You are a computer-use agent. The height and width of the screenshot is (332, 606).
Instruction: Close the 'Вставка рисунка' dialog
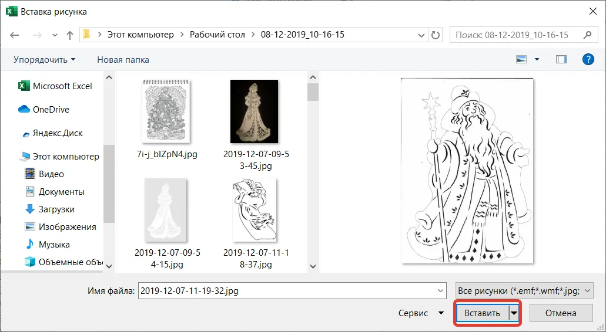tap(593, 12)
